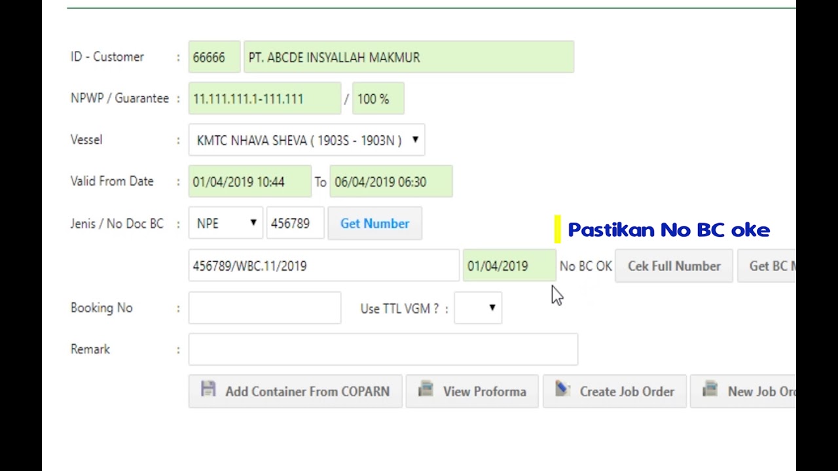Click the ID - Customer label

point(107,57)
